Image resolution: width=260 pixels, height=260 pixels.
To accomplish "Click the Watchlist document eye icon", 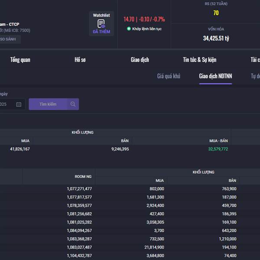I will click(101, 24).
